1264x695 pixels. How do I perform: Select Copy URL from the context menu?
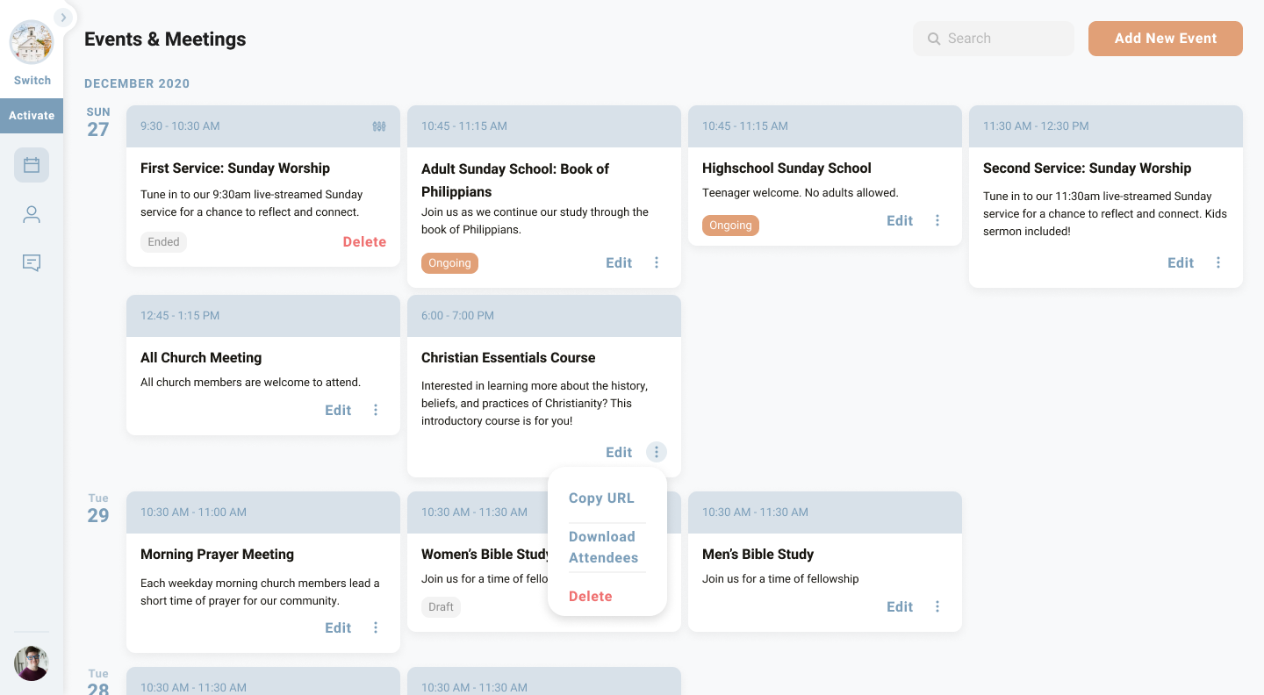tap(601, 498)
